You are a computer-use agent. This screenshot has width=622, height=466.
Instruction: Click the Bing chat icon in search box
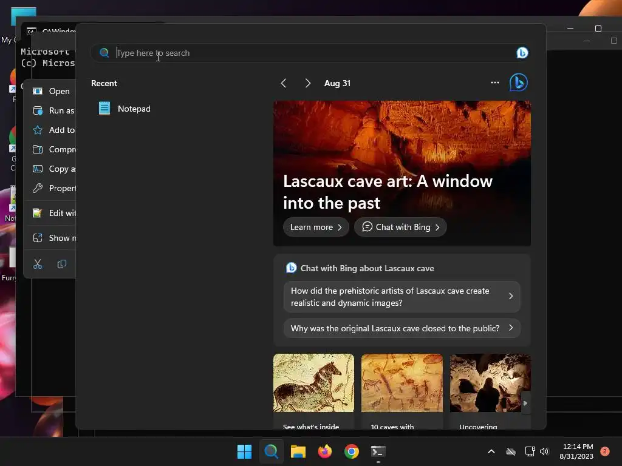click(522, 53)
